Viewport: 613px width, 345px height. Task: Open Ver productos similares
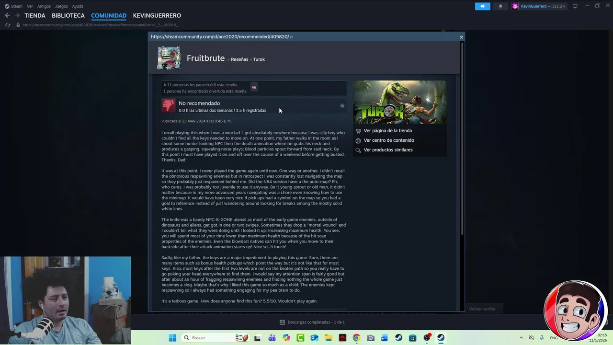(x=388, y=150)
